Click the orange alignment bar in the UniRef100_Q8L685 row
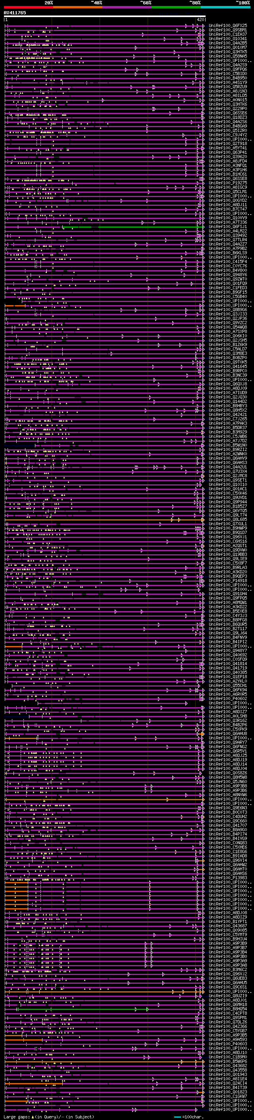 point(104,520)
